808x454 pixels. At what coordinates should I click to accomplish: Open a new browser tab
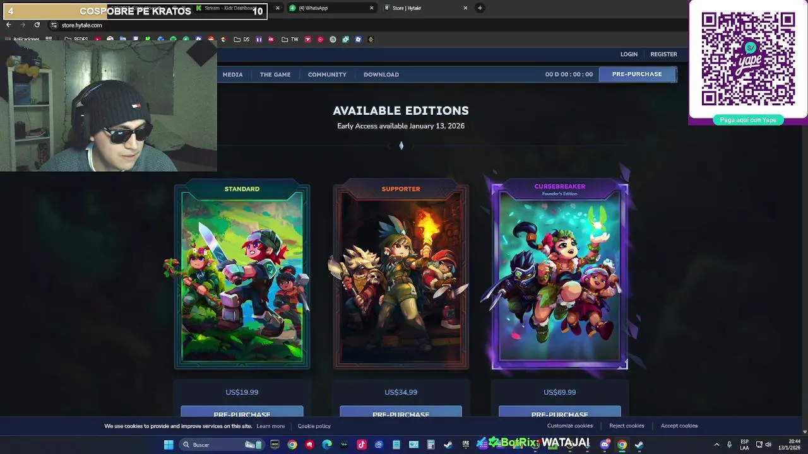point(480,8)
